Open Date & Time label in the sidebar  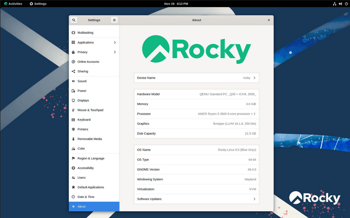click(86, 197)
